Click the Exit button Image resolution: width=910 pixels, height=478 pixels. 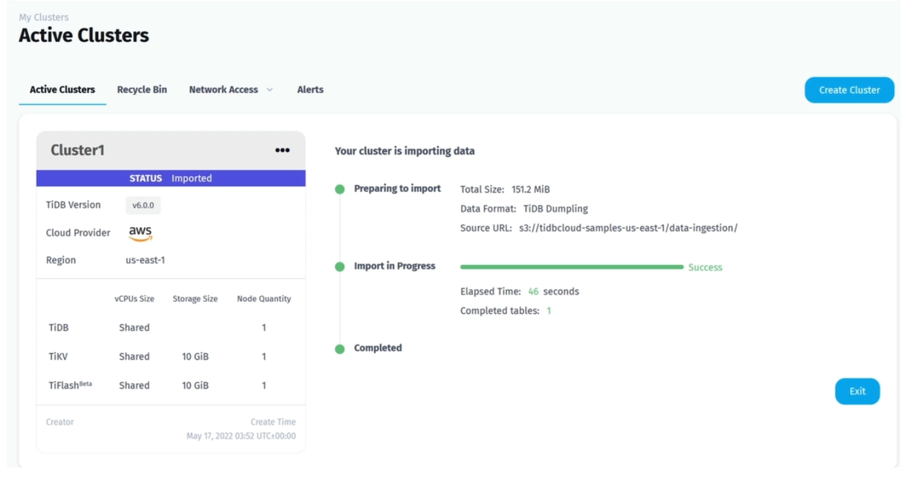tap(857, 391)
